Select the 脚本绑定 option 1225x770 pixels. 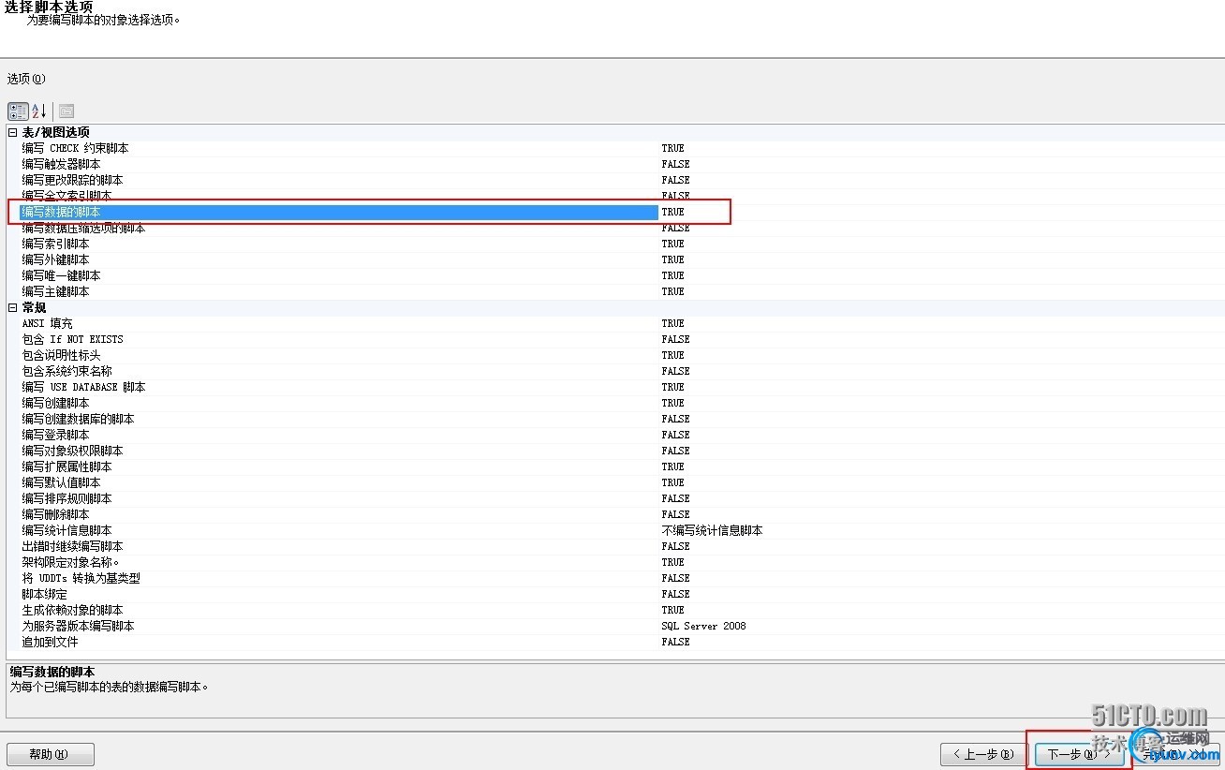45,594
